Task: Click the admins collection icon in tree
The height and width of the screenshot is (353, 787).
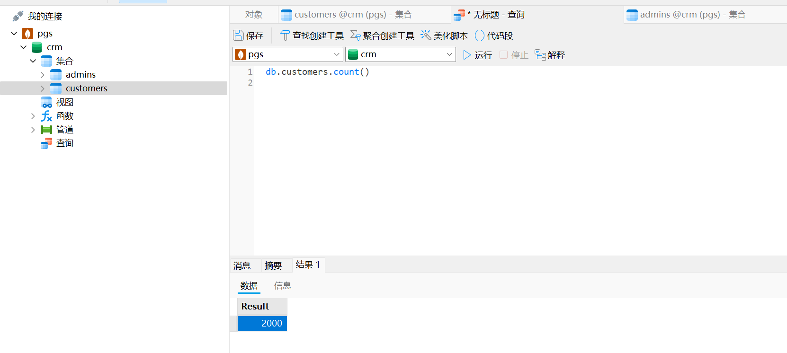Action: [56, 75]
